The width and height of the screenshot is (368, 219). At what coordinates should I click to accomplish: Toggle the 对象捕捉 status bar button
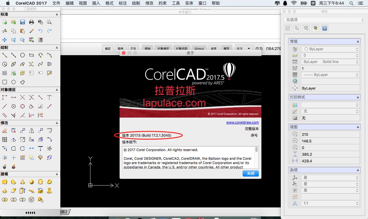163,49
